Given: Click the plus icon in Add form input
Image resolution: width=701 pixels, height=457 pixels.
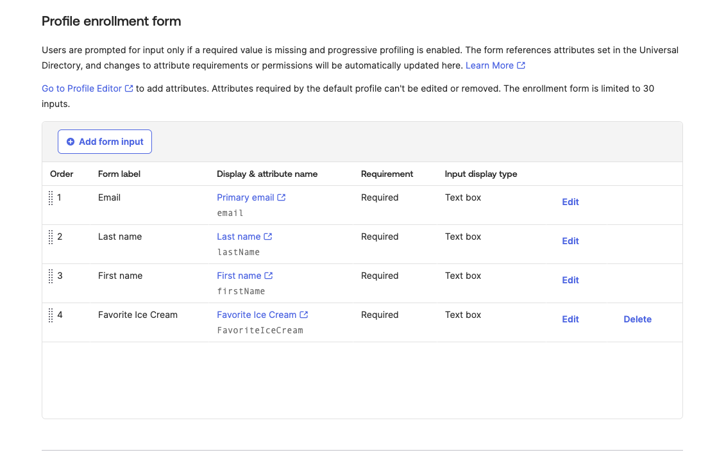Looking at the screenshot, I should [x=70, y=142].
